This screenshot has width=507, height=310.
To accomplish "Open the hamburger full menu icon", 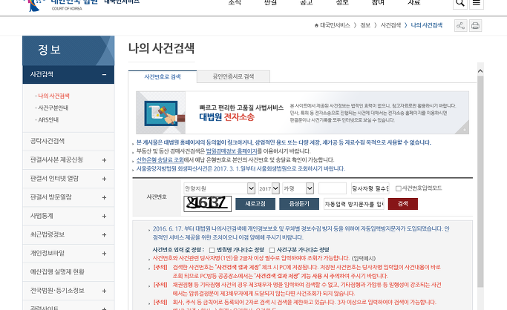I will pyautogui.click(x=477, y=3).
